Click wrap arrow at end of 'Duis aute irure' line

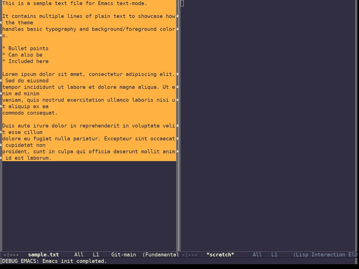177,126
